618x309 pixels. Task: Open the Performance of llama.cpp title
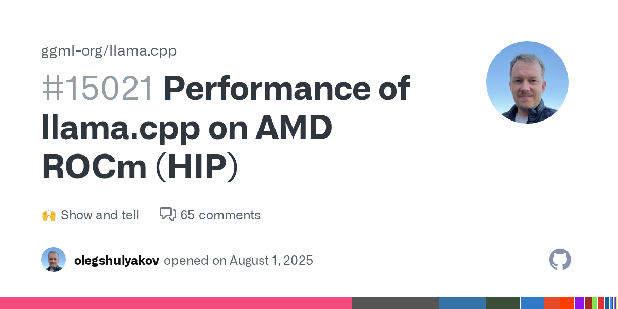pos(226,128)
